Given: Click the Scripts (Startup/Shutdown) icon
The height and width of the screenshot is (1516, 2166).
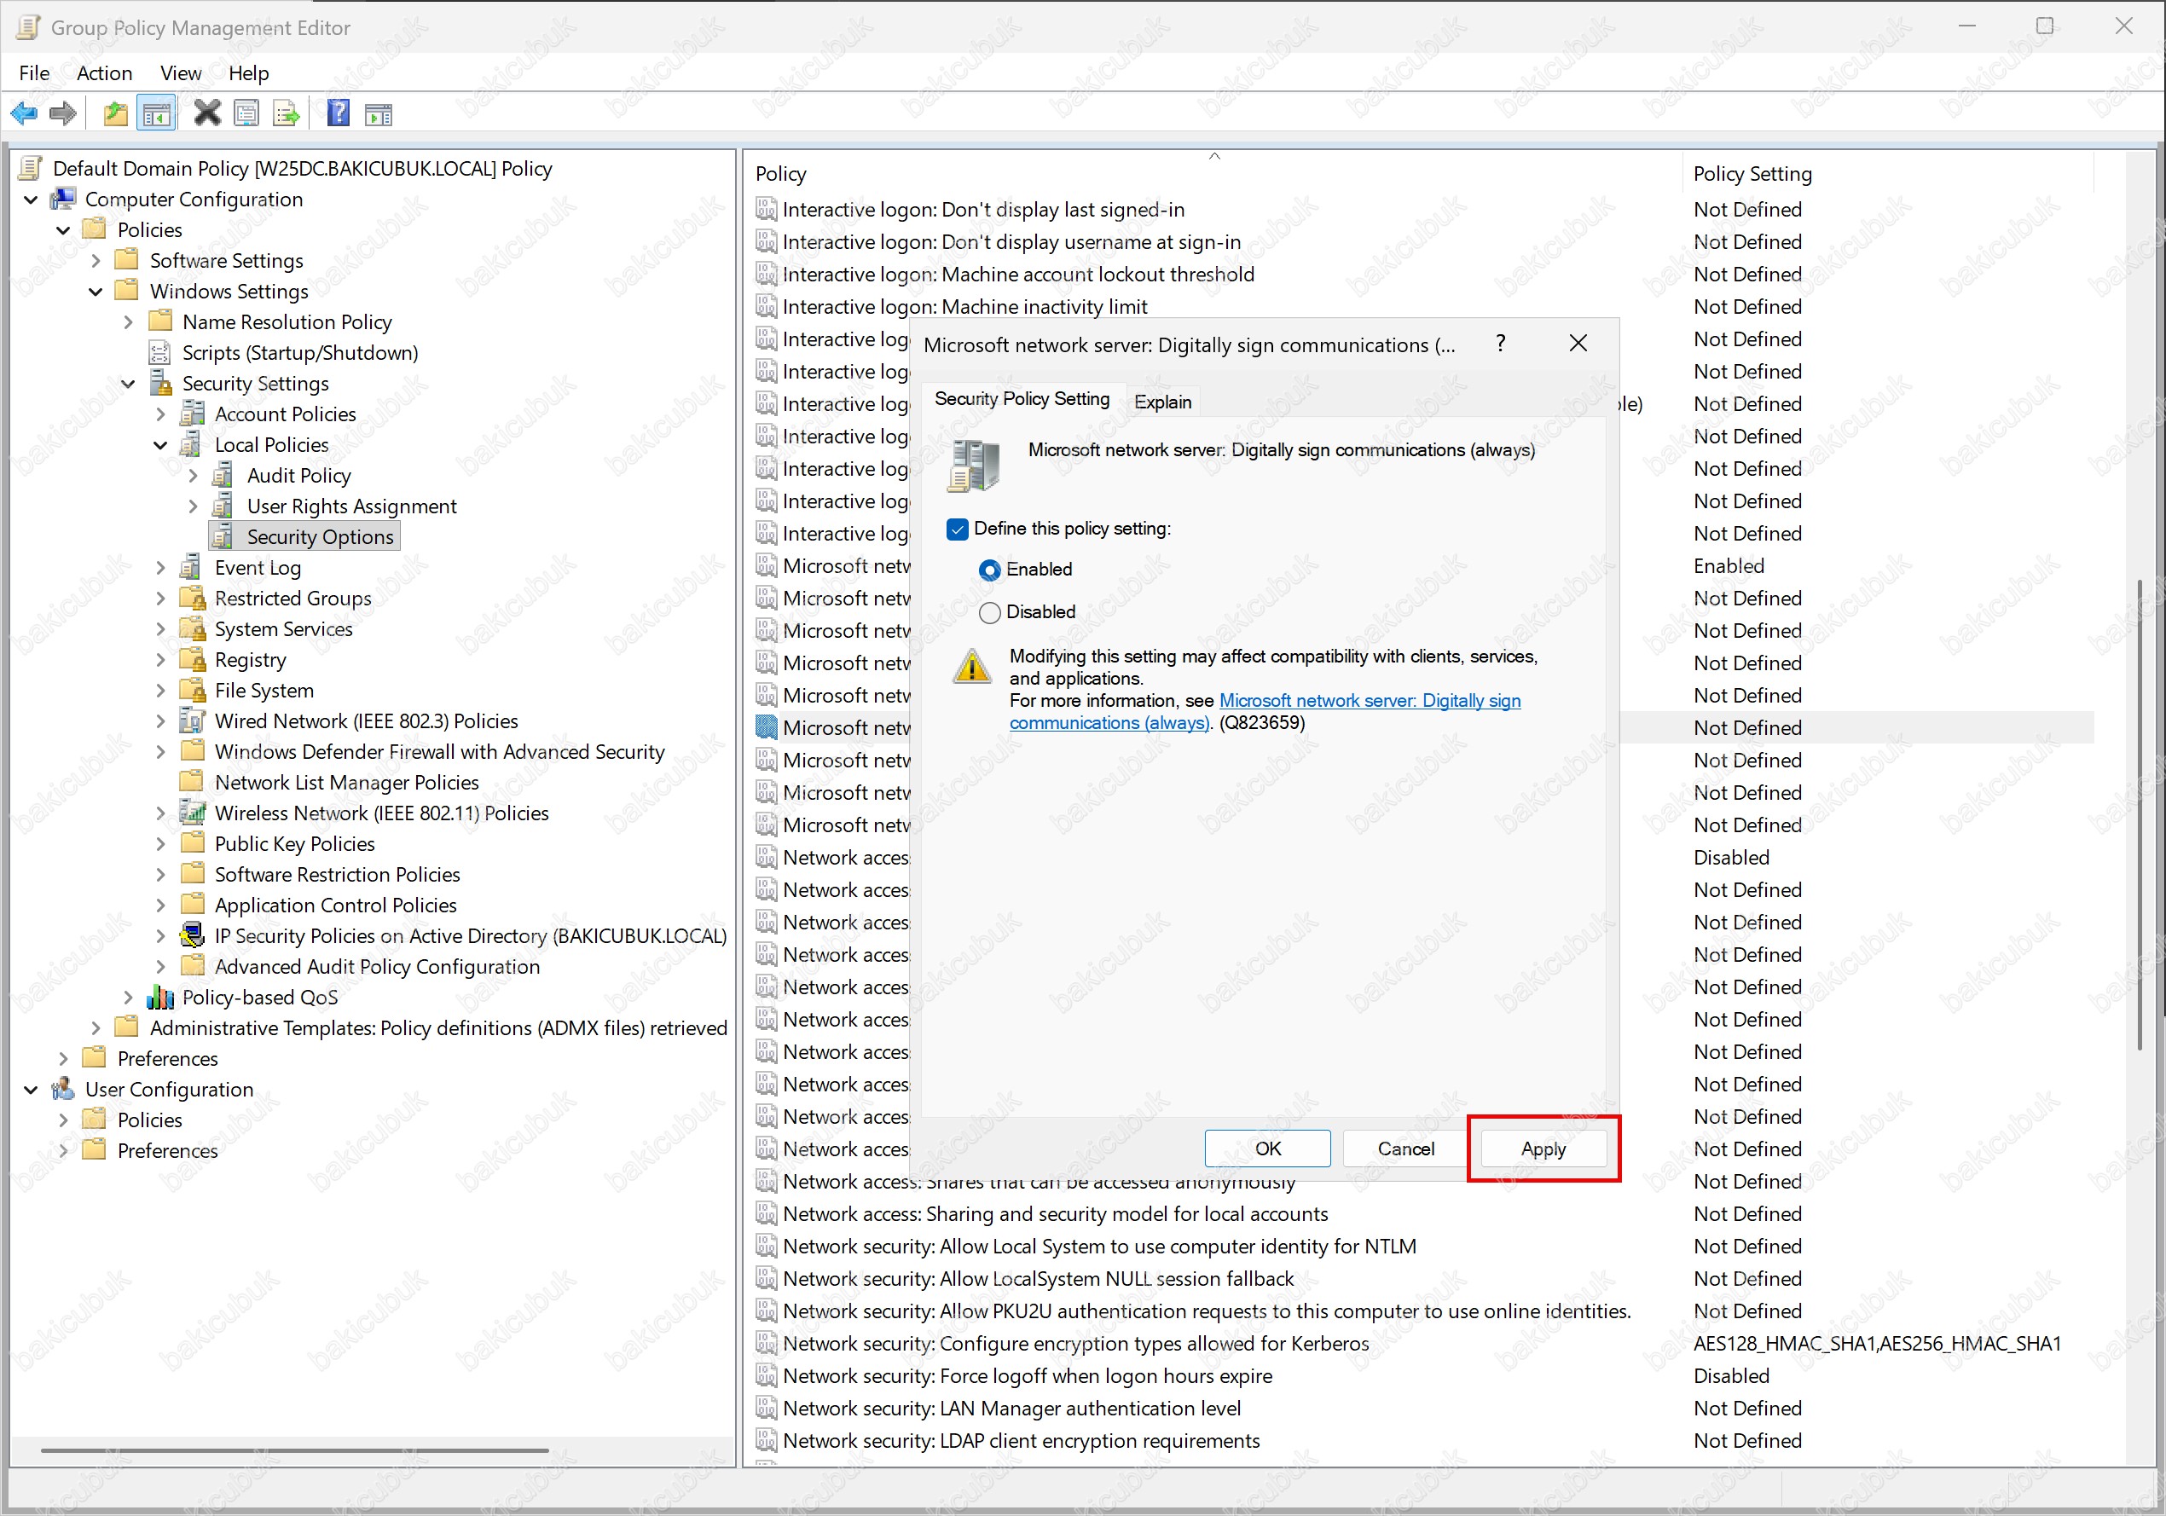Looking at the screenshot, I should (160, 353).
